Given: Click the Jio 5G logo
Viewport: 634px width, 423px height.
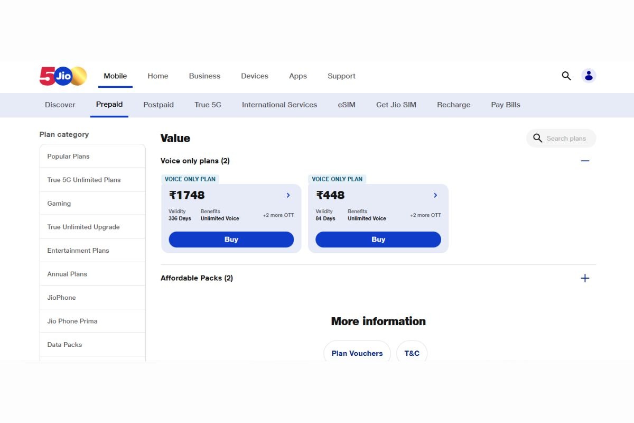Looking at the screenshot, I should (x=62, y=76).
